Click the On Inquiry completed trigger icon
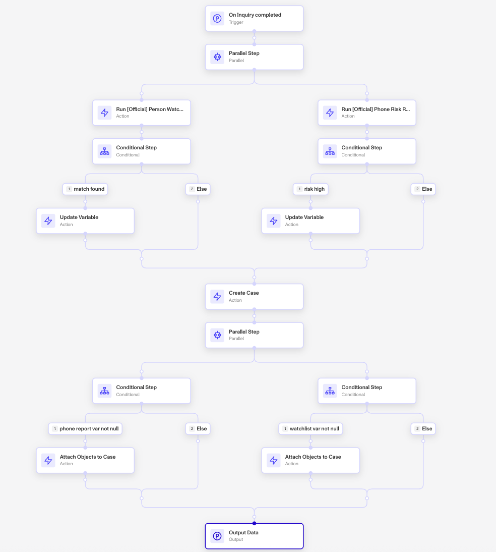The image size is (496, 552). 217,18
